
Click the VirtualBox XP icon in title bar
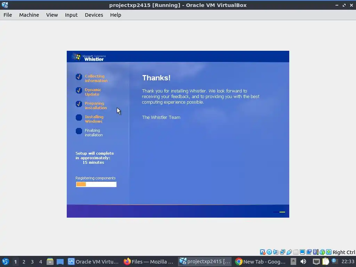(5, 5)
